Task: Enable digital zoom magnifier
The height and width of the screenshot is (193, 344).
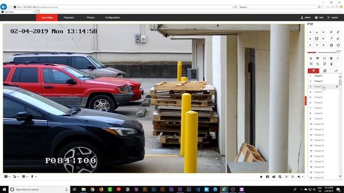Action: tap(280, 176)
